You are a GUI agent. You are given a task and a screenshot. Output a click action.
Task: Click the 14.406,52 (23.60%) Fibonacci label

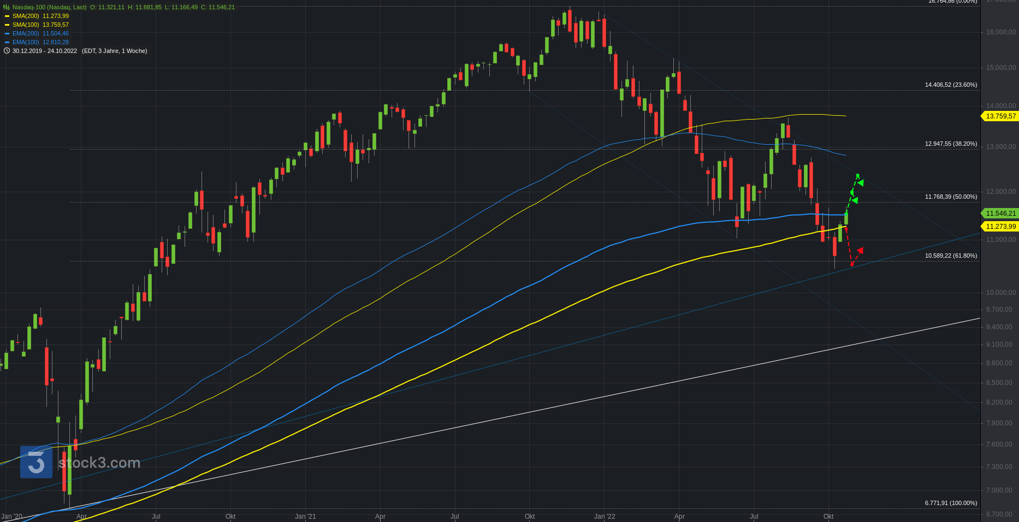pyautogui.click(x=951, y=85)
